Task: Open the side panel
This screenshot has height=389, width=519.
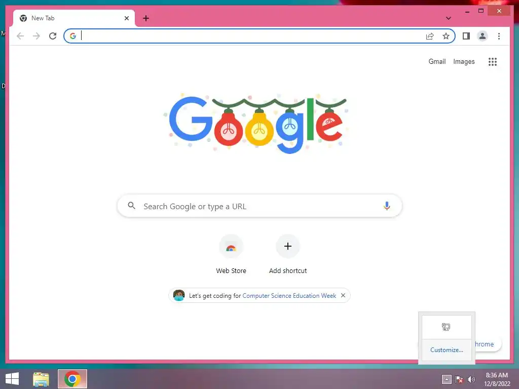Action: pyautogui.click(x=466, y=36)
